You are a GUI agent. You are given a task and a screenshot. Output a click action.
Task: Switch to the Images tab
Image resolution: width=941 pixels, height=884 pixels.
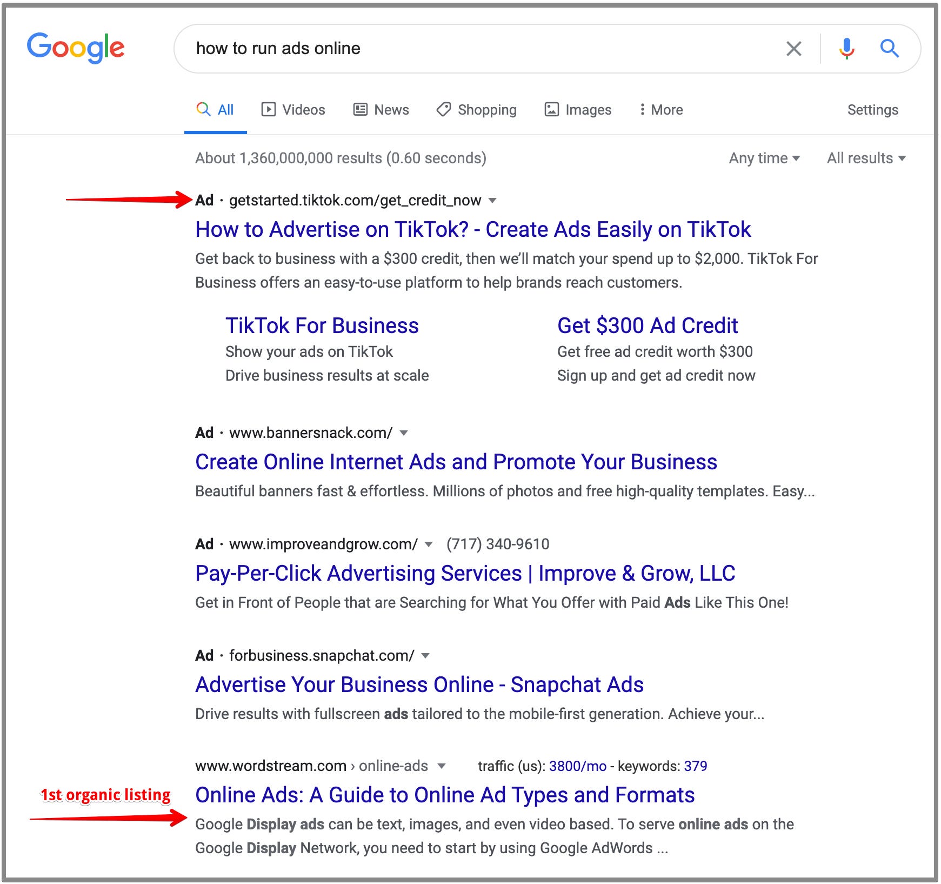click(578, 110)
